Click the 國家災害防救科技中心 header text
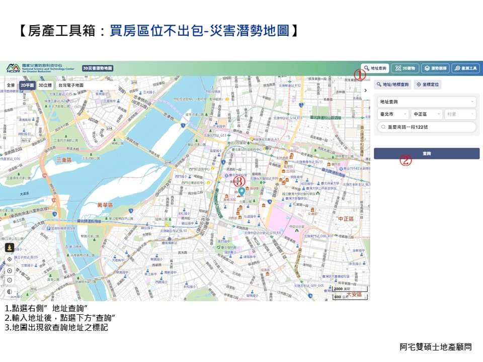483x362 pixels. point(42,65)
